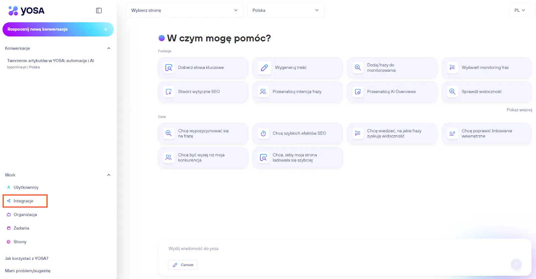This screenshot has width=536, height=279.
Task: Click the Stwórz wytyczne SEO icon
Action: (x=169, y=91)
